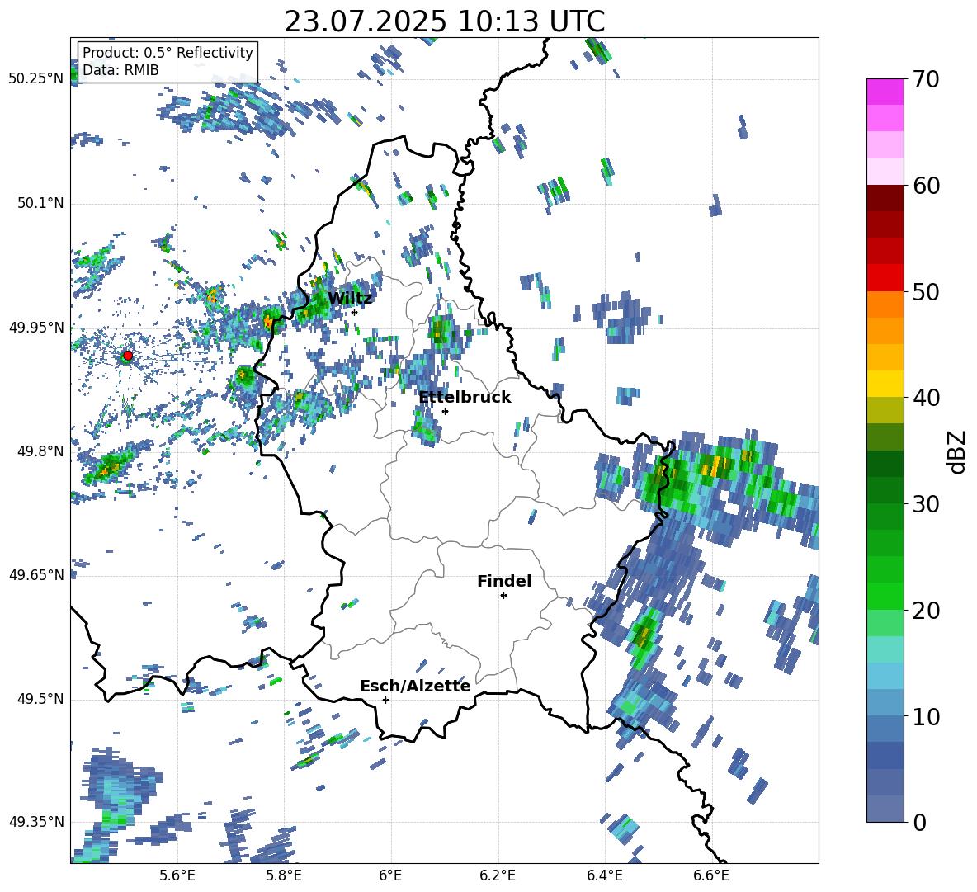Click the magenta top colorbar segment

(885, 92)
